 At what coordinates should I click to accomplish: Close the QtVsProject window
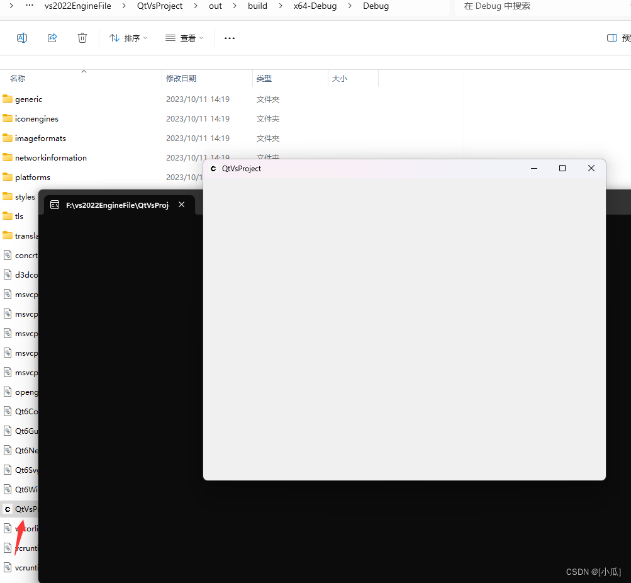point(591,168)
